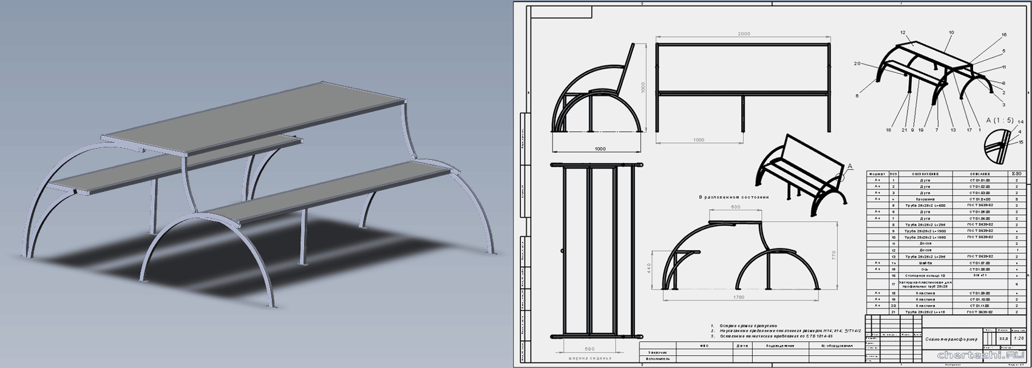Select the top view bench drawing
The width and height of the screenshot is (1032, 368).
[x=595, y=252]
